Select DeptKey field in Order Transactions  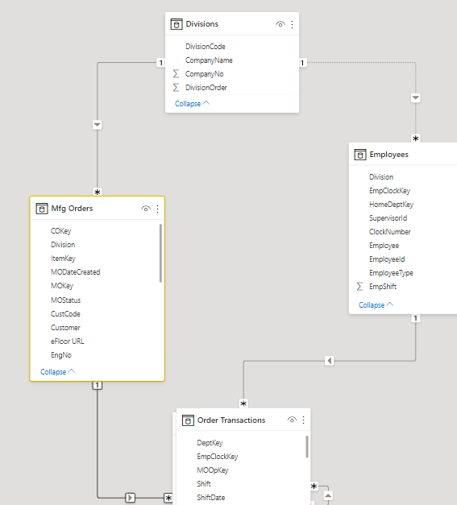[210, 443]
